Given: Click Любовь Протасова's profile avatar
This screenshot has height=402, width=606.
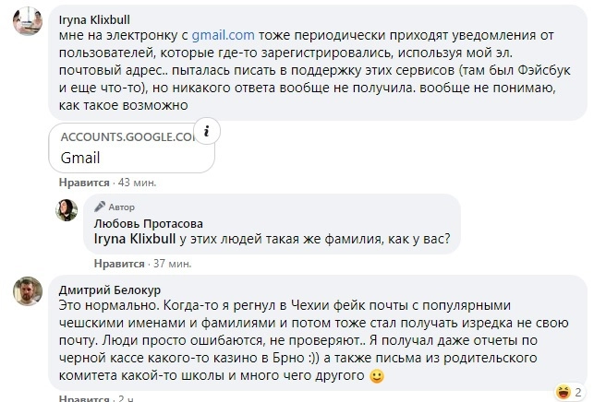Looking at the screenshot, I should 67,210.
